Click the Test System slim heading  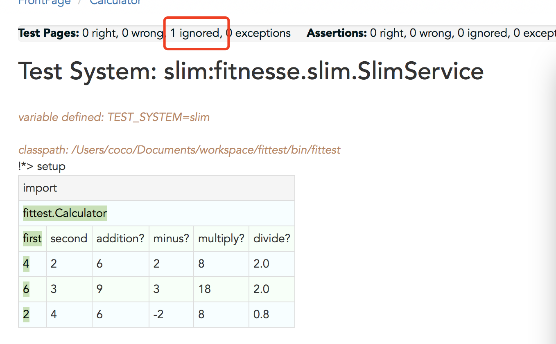tap(251, 71)
